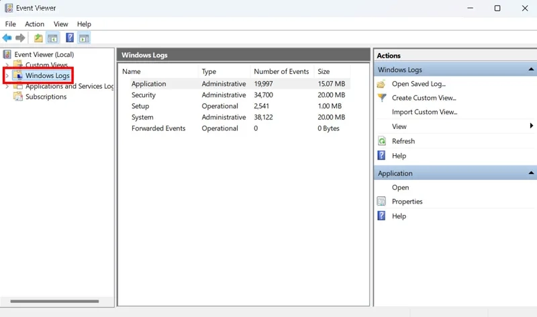Click the 38,122 events count cell

(263, 118)
